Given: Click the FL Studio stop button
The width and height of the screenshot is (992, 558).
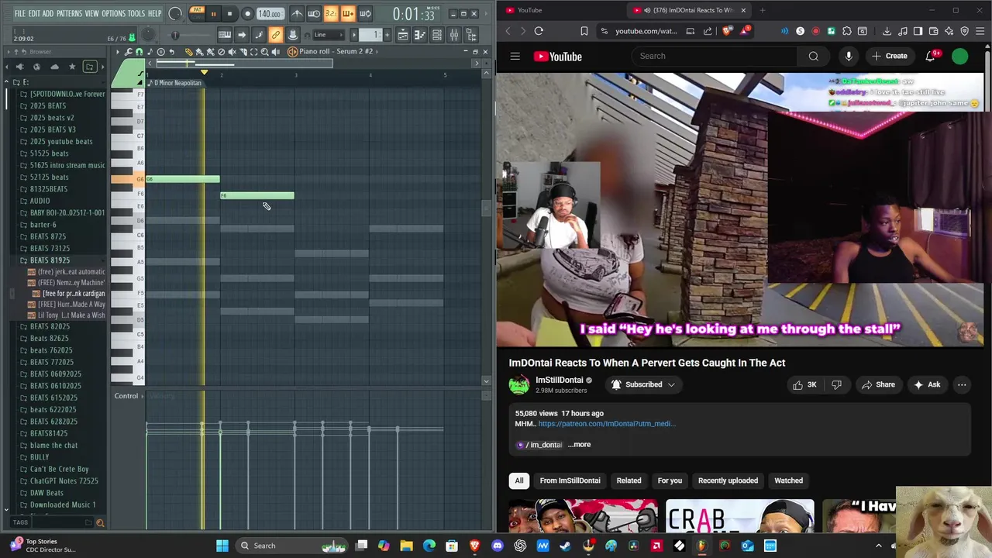Looking at the screenshot, I should [229, 14].
